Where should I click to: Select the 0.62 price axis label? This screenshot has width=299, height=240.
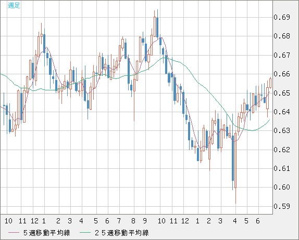(282, 150)
